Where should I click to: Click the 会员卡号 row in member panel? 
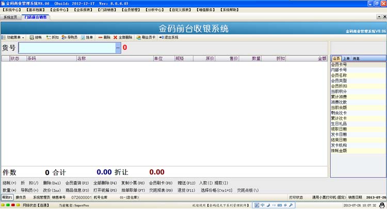(358, 65)
